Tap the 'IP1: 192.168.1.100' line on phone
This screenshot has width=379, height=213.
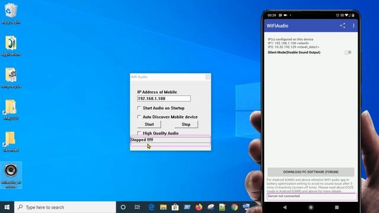[x=288, y=43]
